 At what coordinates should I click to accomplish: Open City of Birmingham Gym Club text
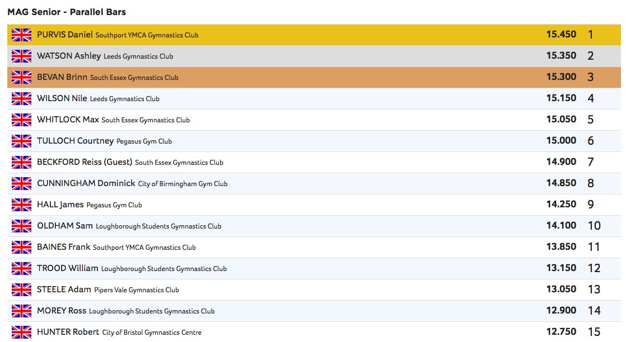pos(183,184)
